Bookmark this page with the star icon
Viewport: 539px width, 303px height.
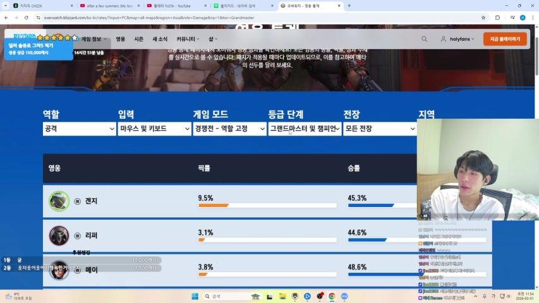pos(483,18)
